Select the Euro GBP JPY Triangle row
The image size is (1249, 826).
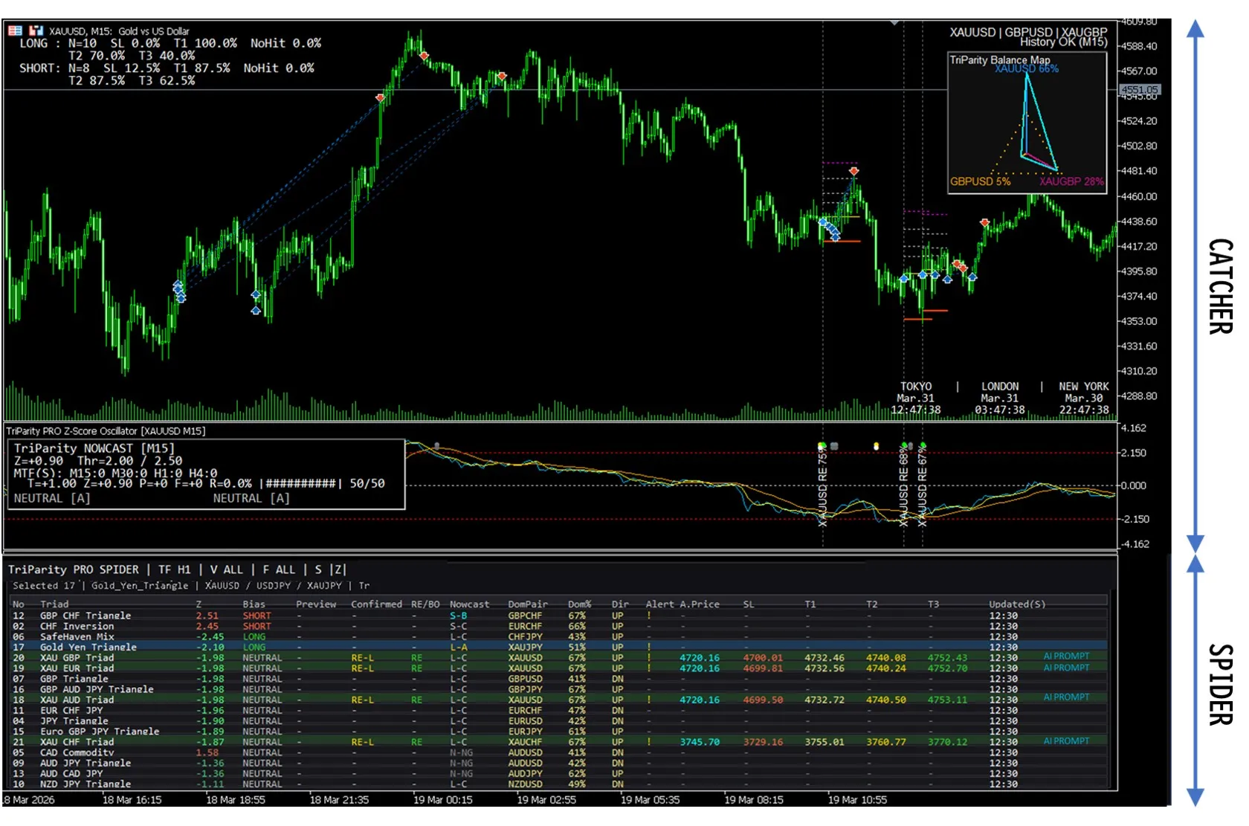click(558, 732)
